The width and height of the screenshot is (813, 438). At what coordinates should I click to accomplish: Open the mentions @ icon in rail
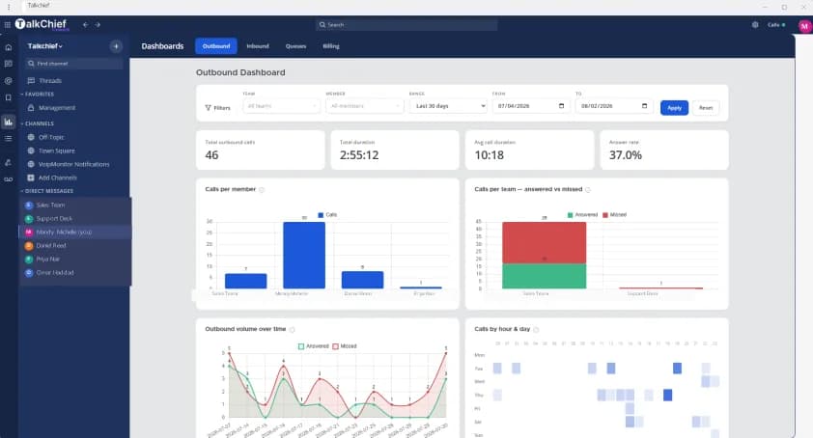9,81
